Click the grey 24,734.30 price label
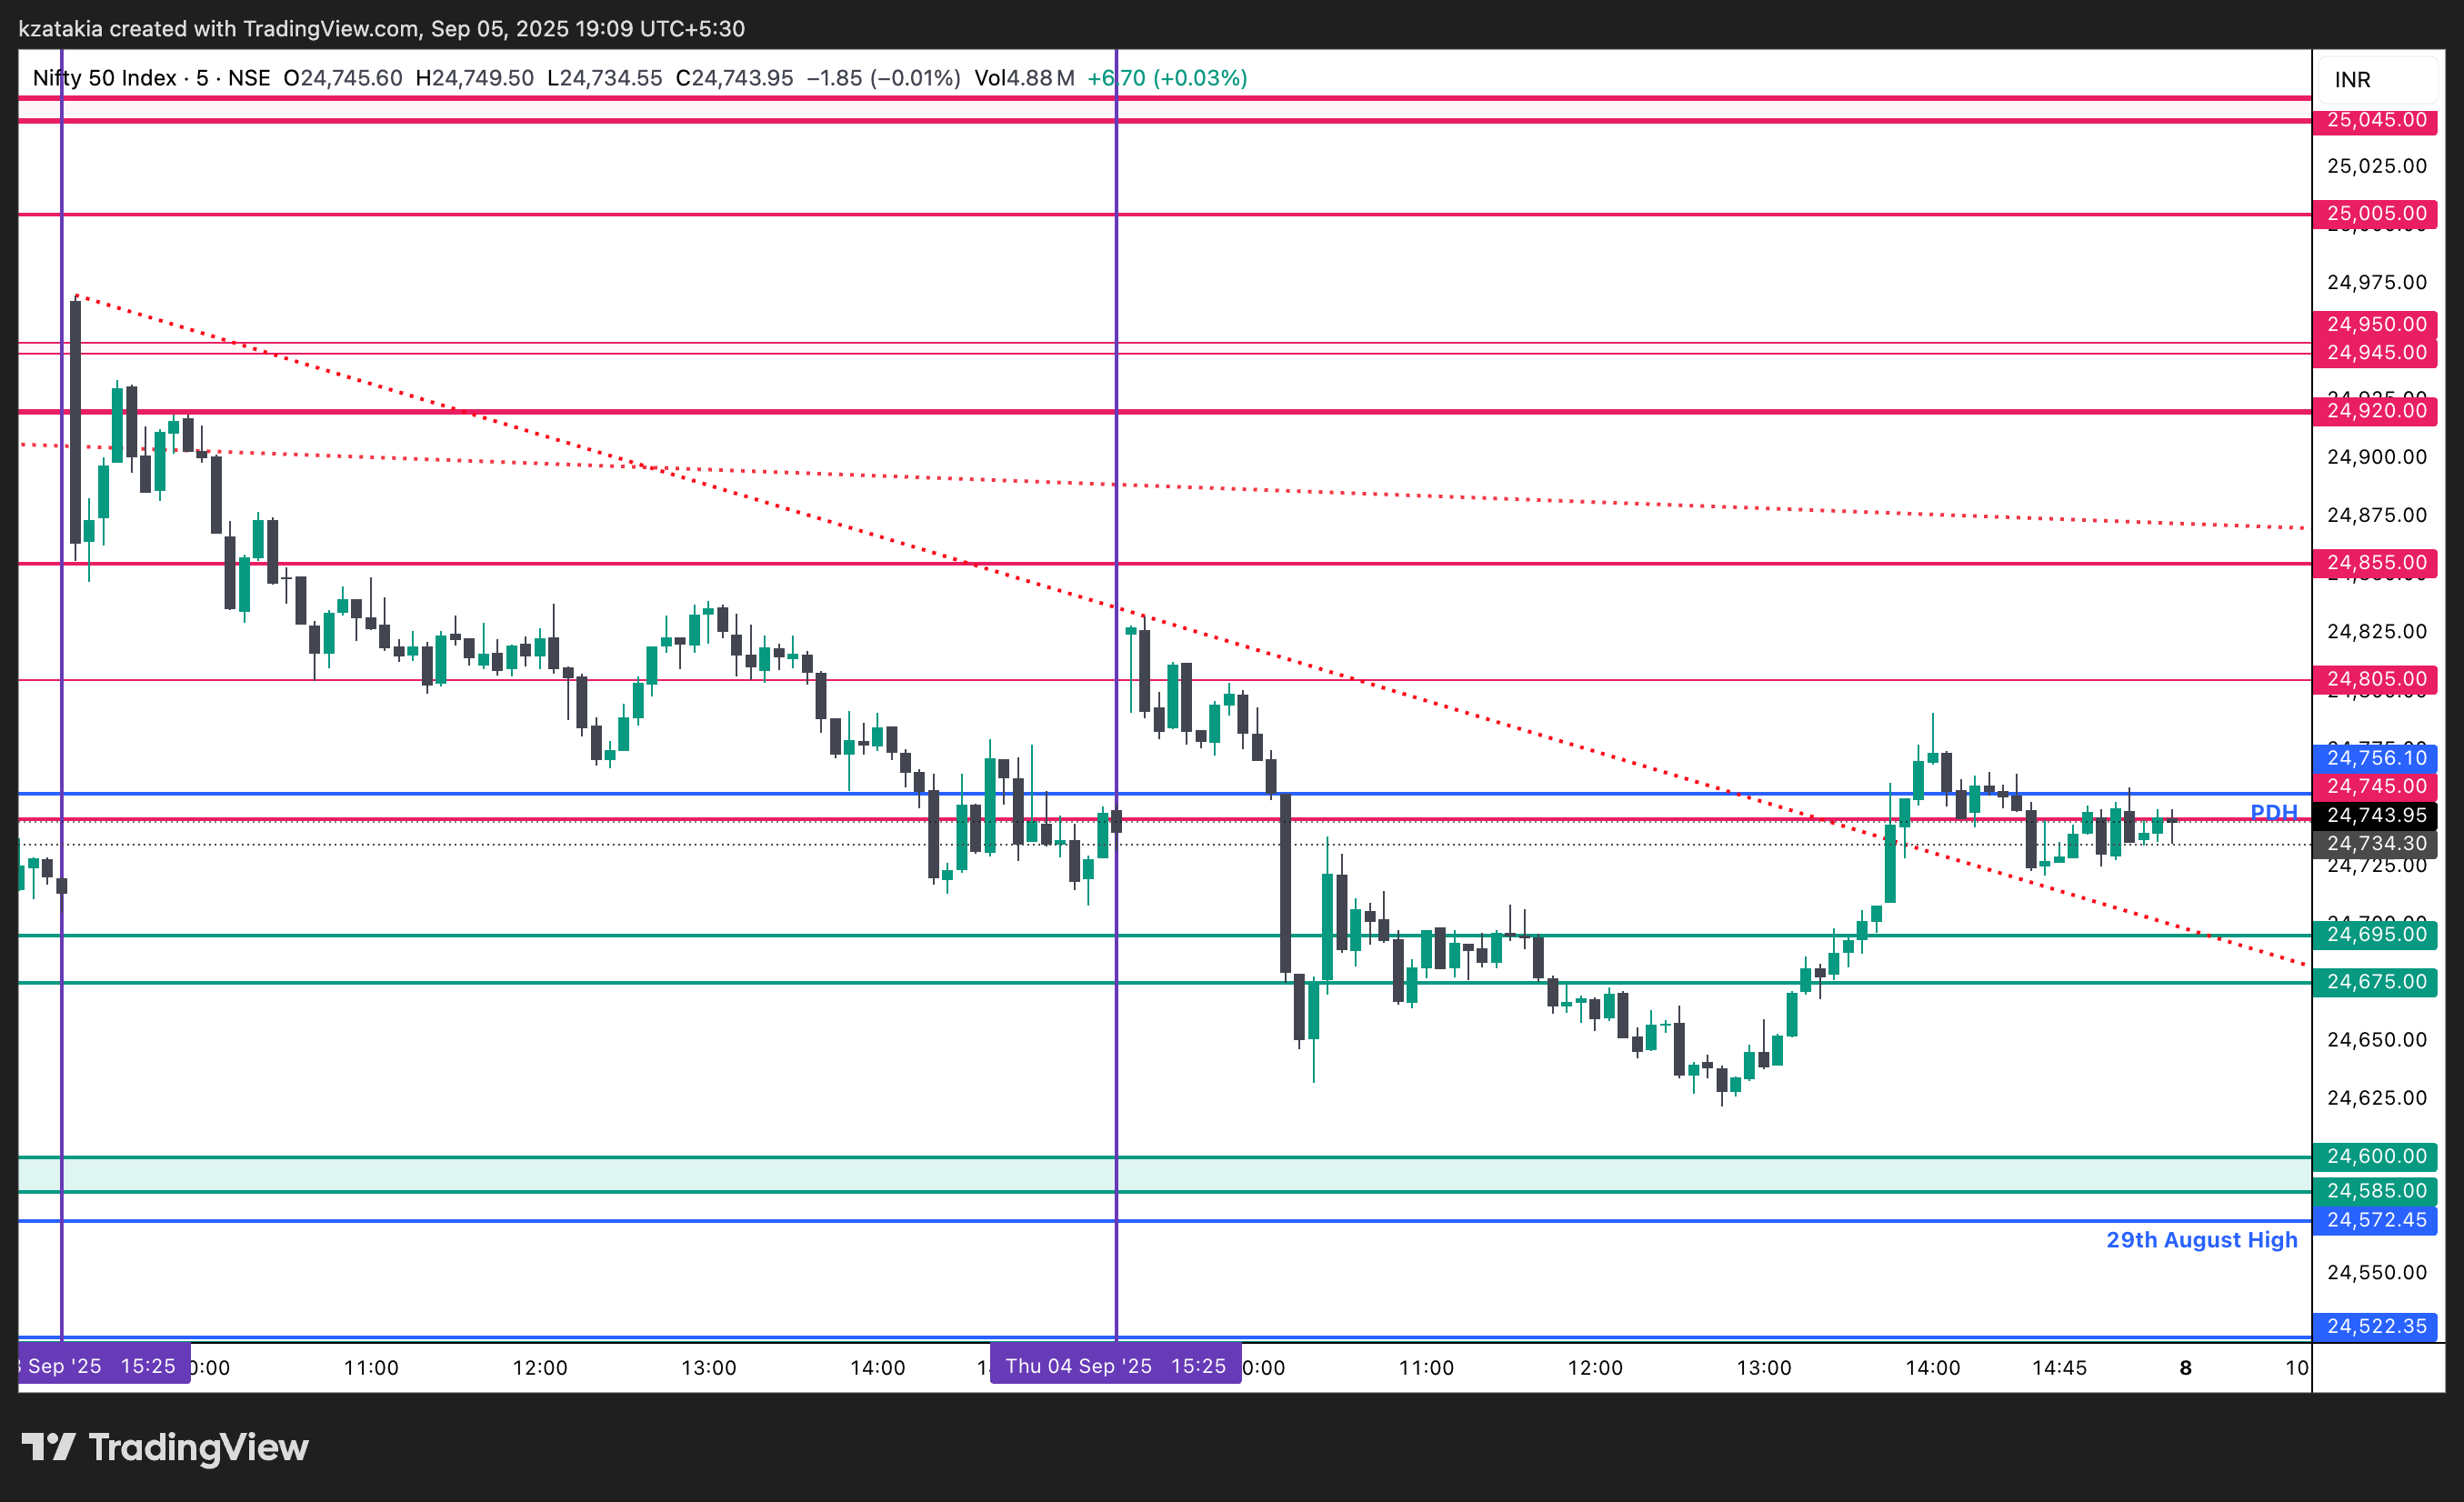Image resolution: width=2464 pixels, height=1502 pixels. (x=2375, y=844)
